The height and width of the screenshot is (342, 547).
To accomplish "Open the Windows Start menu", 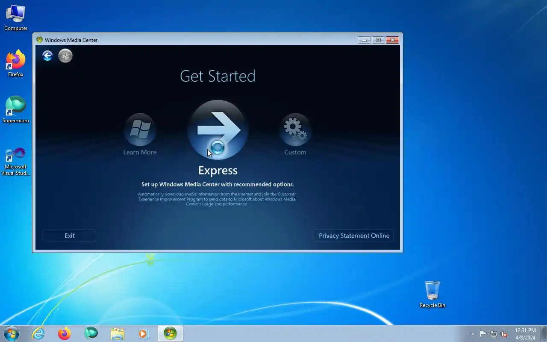I will 12,333.
